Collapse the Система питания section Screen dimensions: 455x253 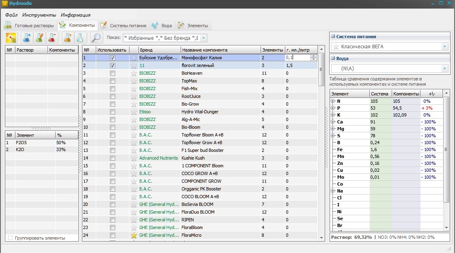[x=333, y=36]
